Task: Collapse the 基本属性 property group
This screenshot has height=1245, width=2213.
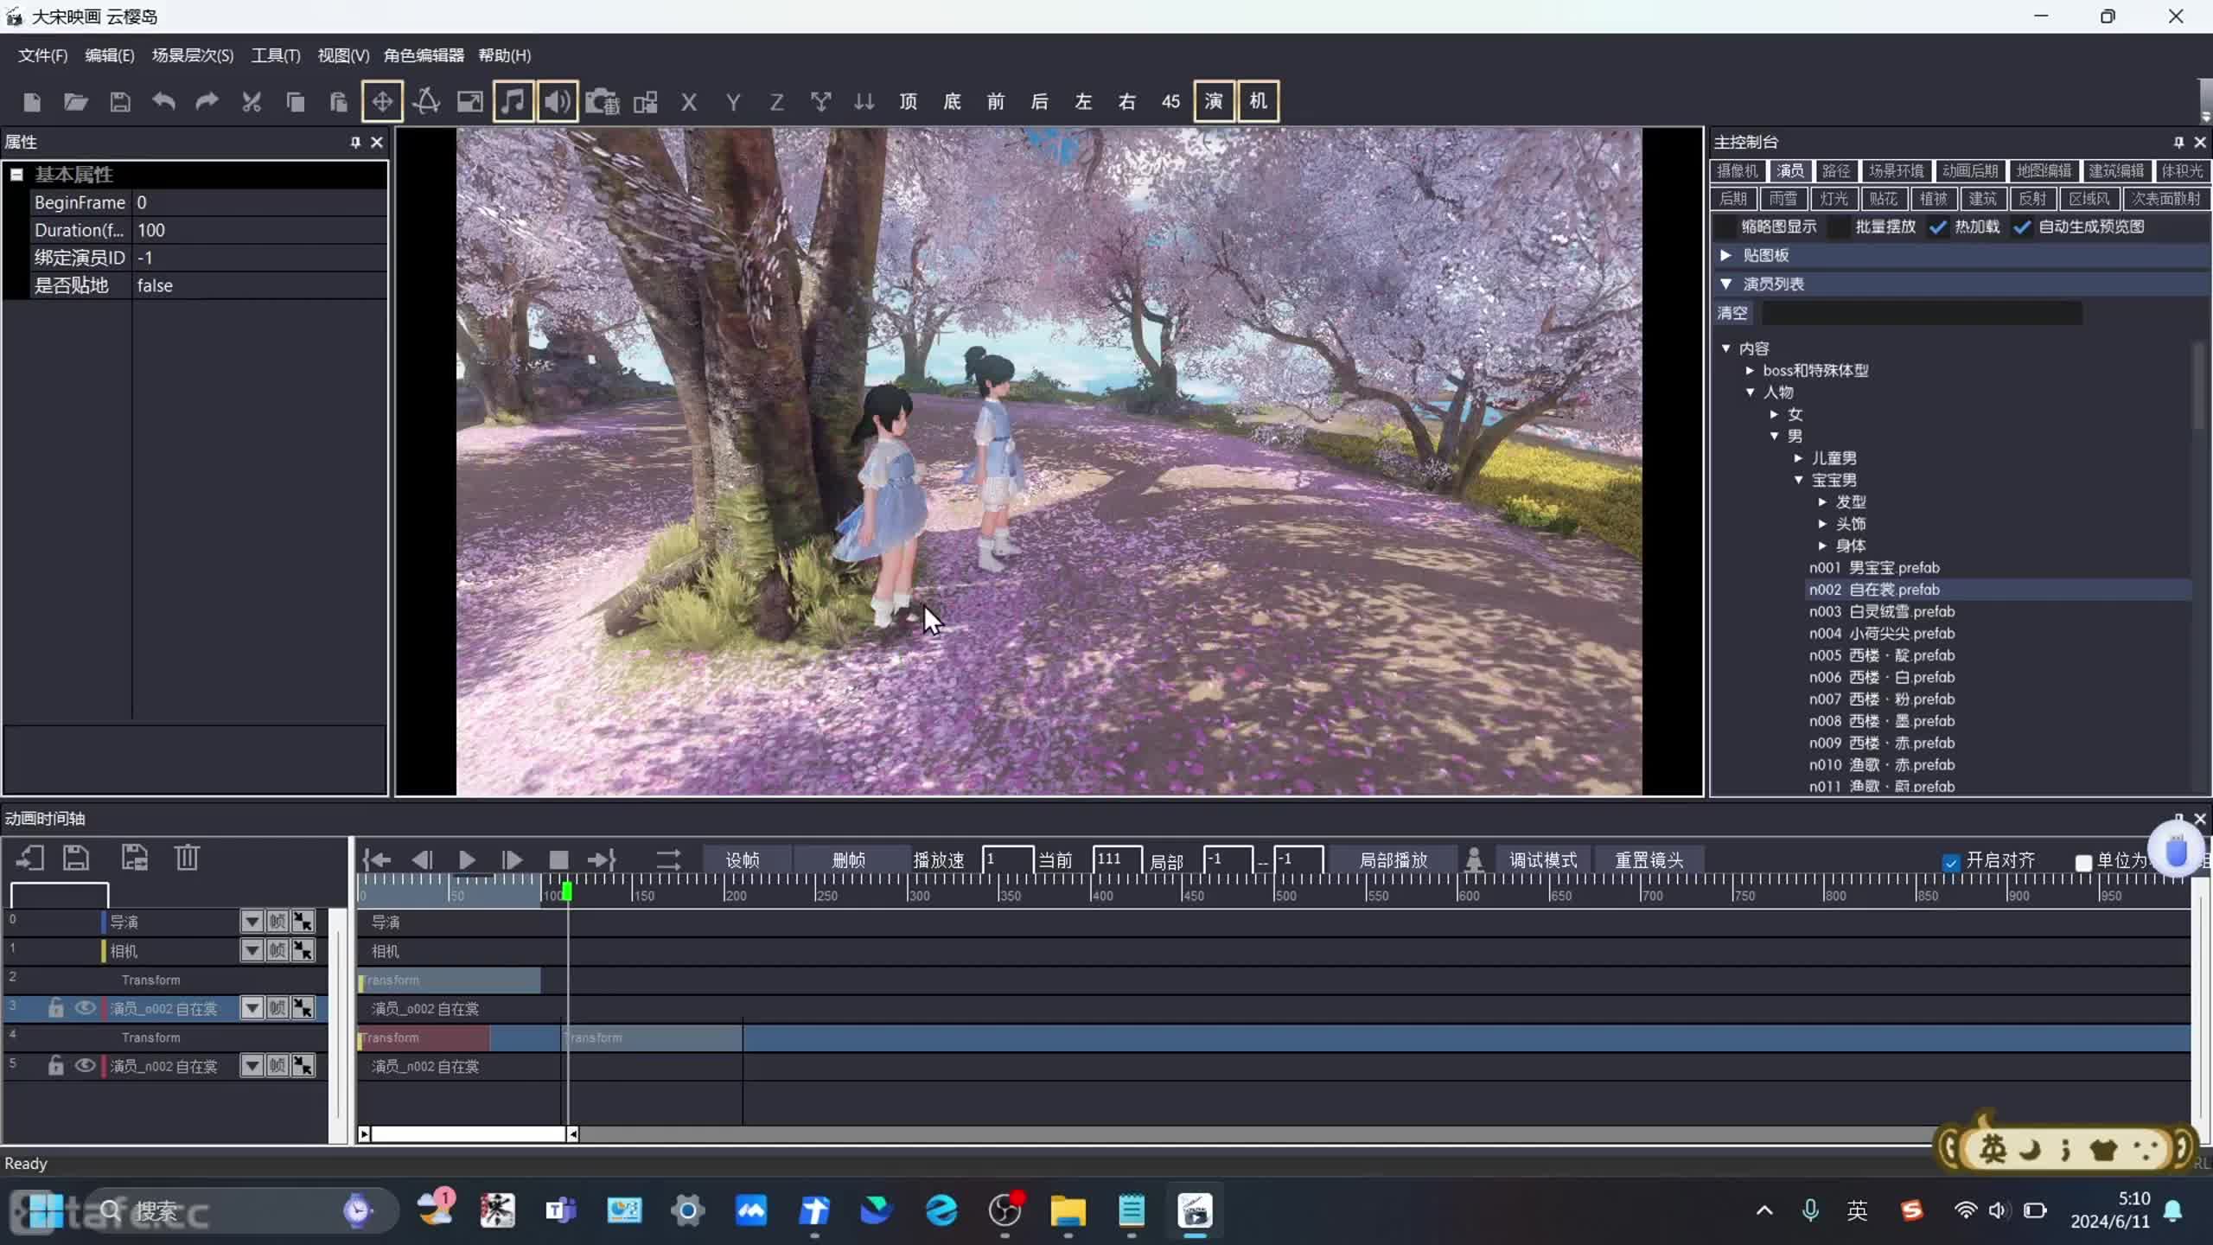Action: tap(16, 175)
